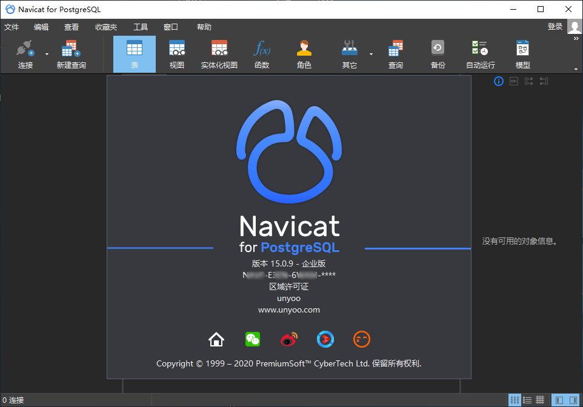Click the New Query (新建查询) icon
Viewport: 583px width, 407px height.
(x=71, y=48)
